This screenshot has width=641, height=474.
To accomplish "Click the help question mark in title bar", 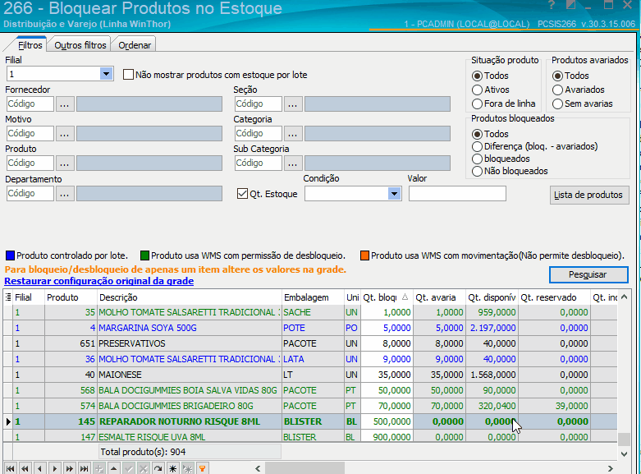I will (x=552, y=5).
